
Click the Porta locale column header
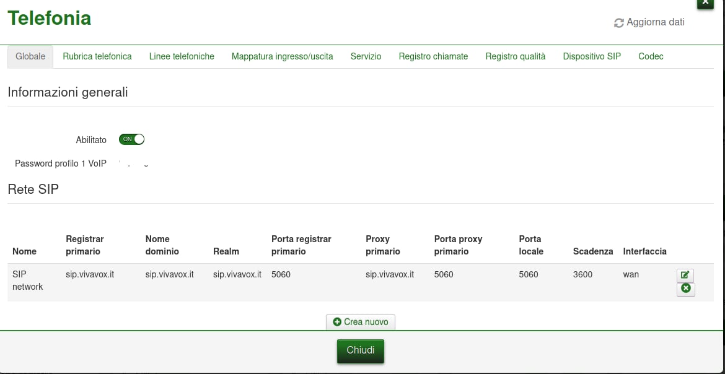531,245
